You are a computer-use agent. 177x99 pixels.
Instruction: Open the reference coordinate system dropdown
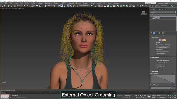click(x=50, y=5)
